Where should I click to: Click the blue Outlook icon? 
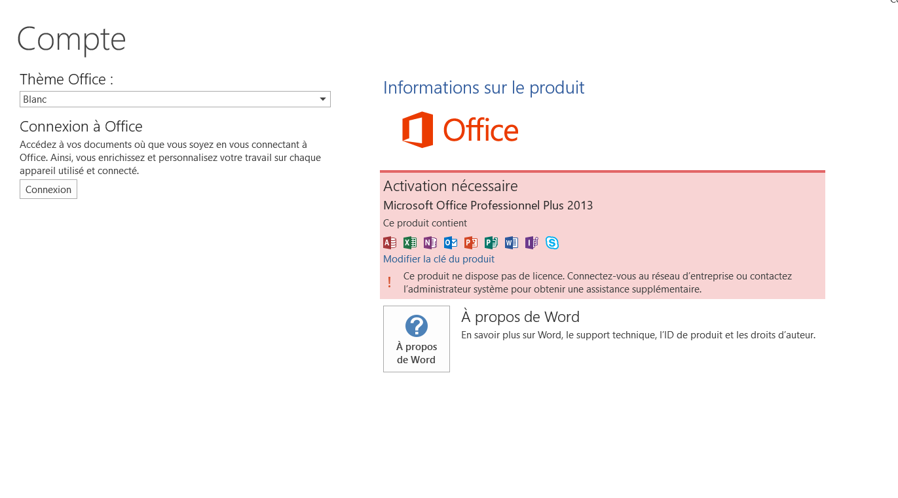tap(451, 243)
